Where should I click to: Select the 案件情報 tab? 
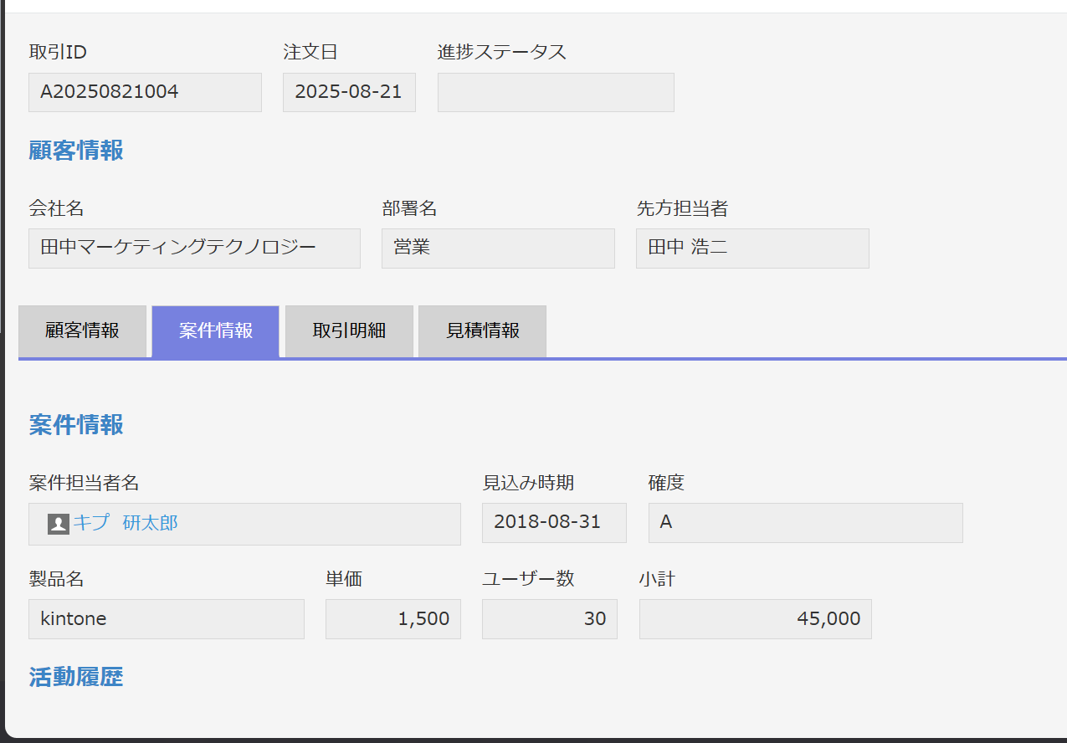215,331
